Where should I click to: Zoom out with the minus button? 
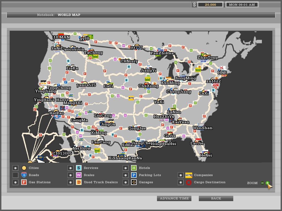(262, 183)
